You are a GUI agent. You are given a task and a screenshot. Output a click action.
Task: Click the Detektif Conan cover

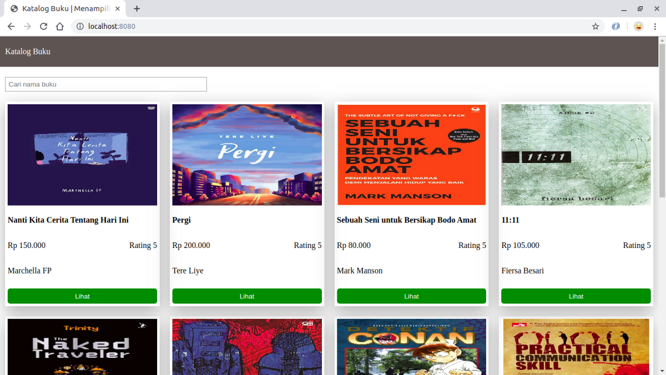pyautogui.click(x=411, y=347)
